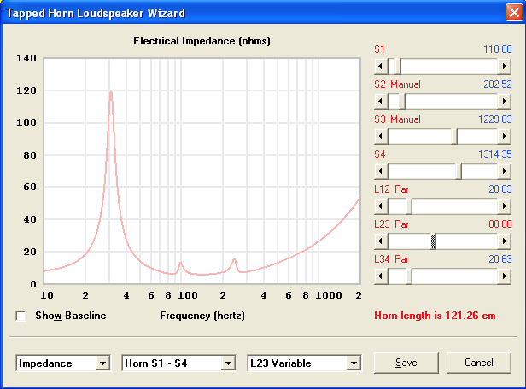Screen dimensions: 526x389
Task: Click the right arrow of the L12 Par slider
Action: 504,206
